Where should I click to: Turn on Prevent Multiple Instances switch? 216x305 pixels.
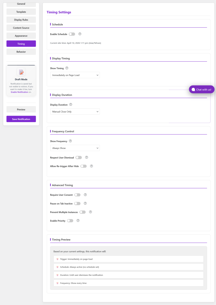(82, 212)
